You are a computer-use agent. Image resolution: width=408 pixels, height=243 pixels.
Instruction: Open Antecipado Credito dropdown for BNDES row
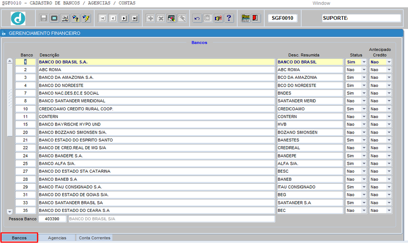tap(389, 93)
